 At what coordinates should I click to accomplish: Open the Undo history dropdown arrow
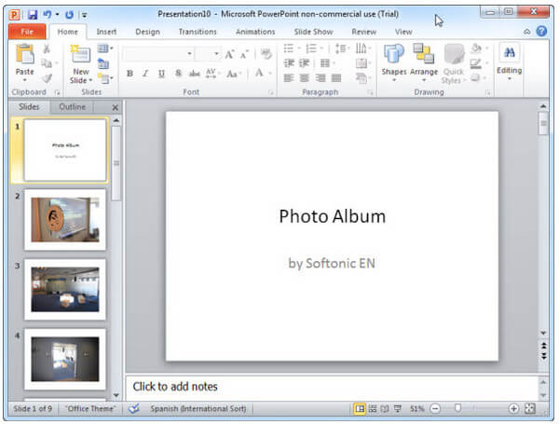click(x=57, y=15)
